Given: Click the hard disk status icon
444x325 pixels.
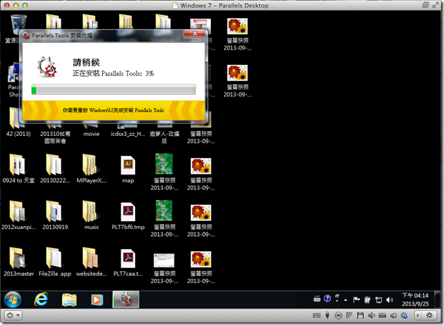Looking at the screenshot, I should pos(382,315).
